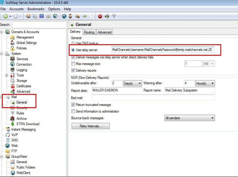The image size is (238, 177).
Task: Toggle the Delivery reports checkbox
Action: tap(73, 70)
